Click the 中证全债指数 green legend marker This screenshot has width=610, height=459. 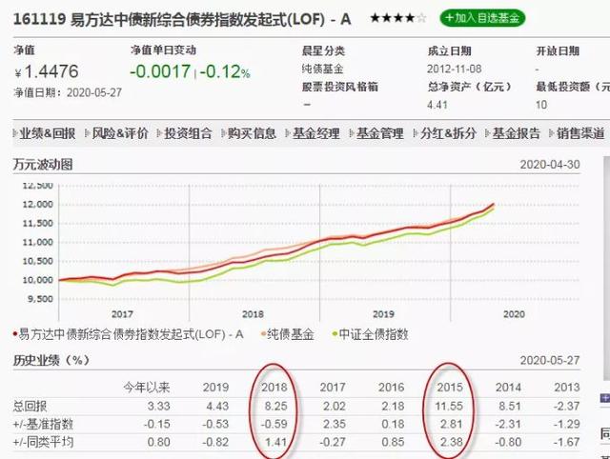(335, 334)
